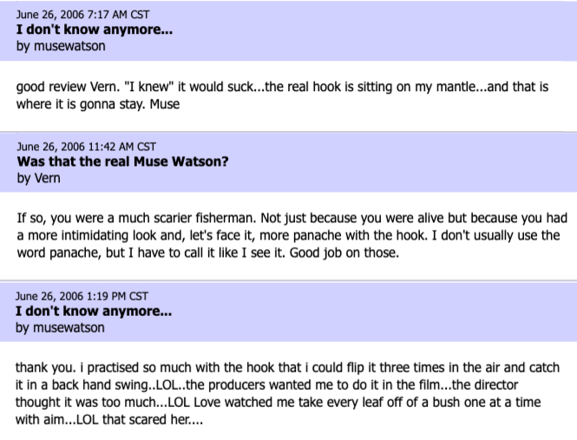
Task: Click the purple header of Vern's comment
Action: pos(288,162)
